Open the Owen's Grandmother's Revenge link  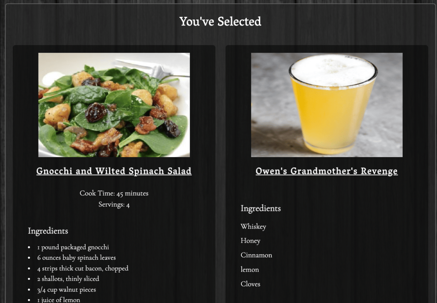click(327, 171)
